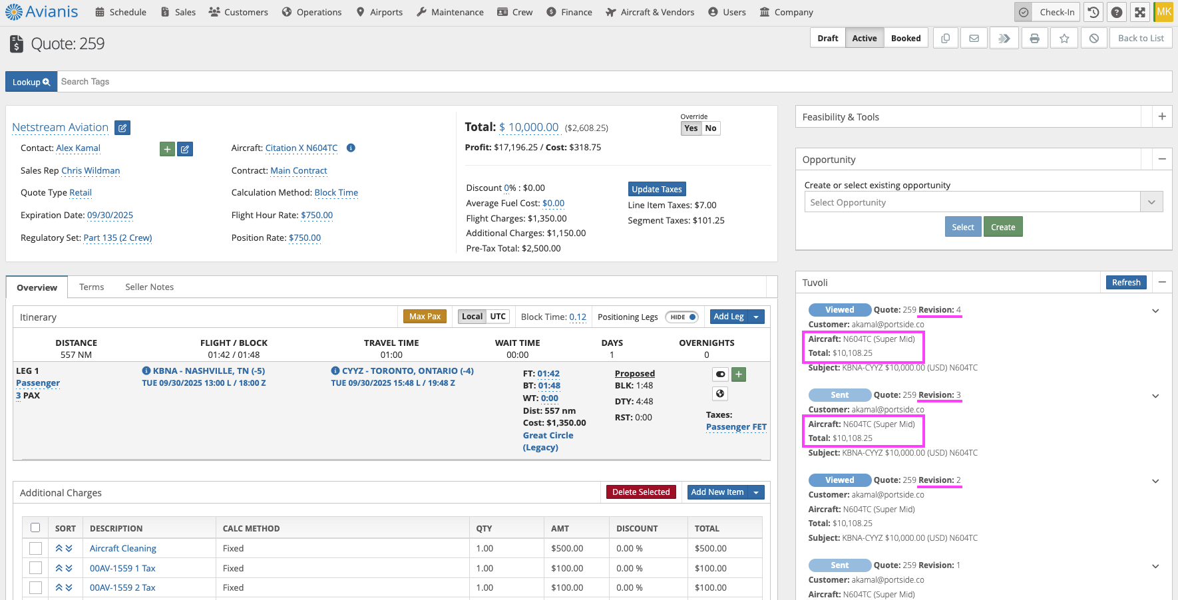Open the history clock icon
The height and width of the screenshot is (600, 1178).
point(1093,12)
